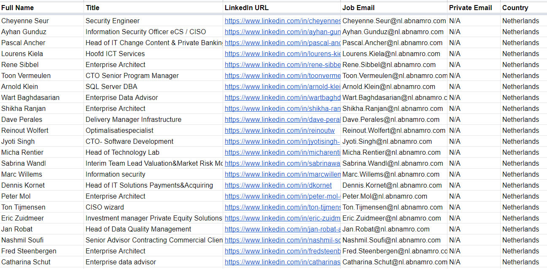Select email Jan.Robat@nl.abnamro.com
Viewport: 547px width, 269px height.
[394, 229]
